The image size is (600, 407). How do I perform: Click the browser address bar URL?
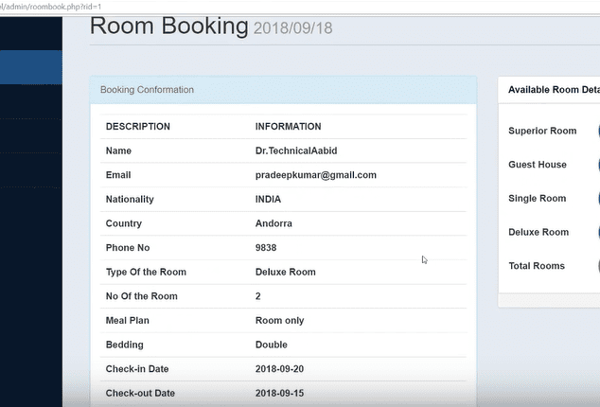pos(50,7)
